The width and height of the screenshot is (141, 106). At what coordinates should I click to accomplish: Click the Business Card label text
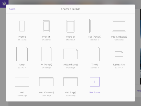119,64
